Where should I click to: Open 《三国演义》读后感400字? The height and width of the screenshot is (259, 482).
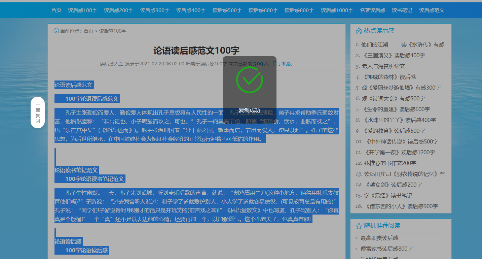pyautogui.click(x=393, y=55)
